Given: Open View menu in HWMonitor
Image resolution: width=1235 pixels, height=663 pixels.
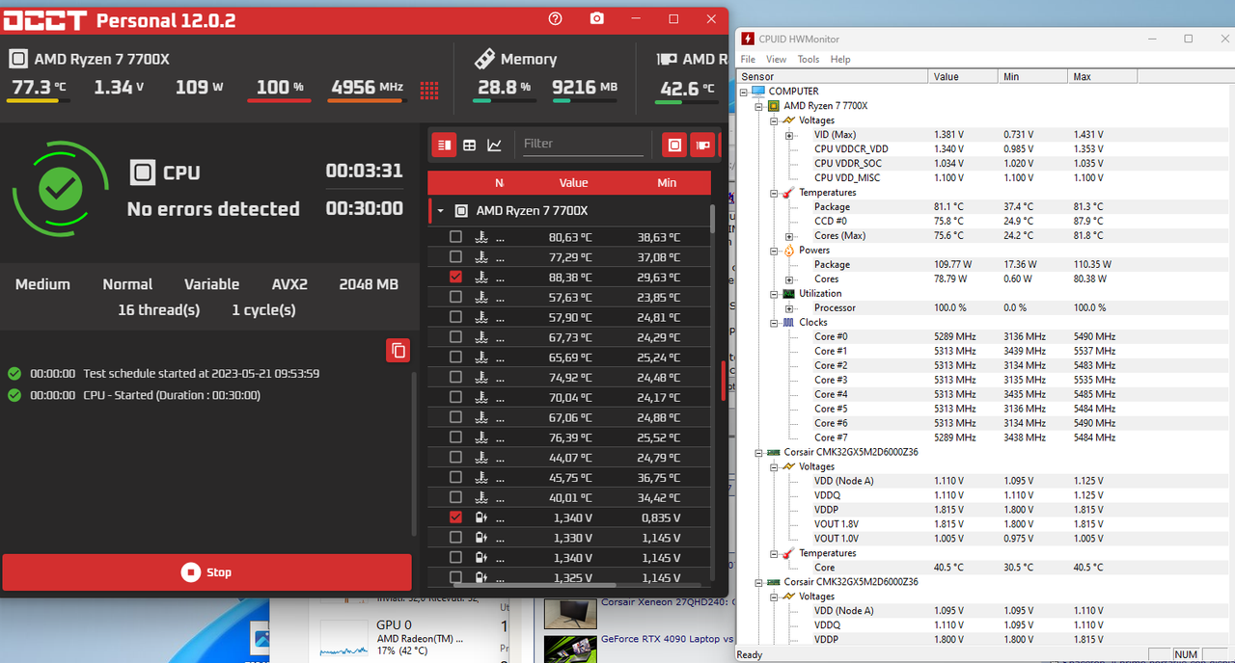Looking at the screenshot, I should (x=776, y=59).
